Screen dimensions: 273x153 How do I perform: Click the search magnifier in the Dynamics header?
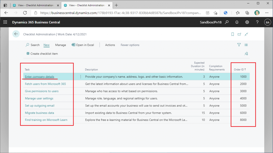pyautogui.click(x=227, y=22)
